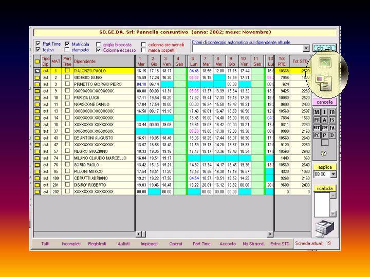Open the card icon for D'ALONZO PAOLO
Image resolution: width=370 pixels, height=277 pixels.
pyautogui.click(x=37, y=71)
